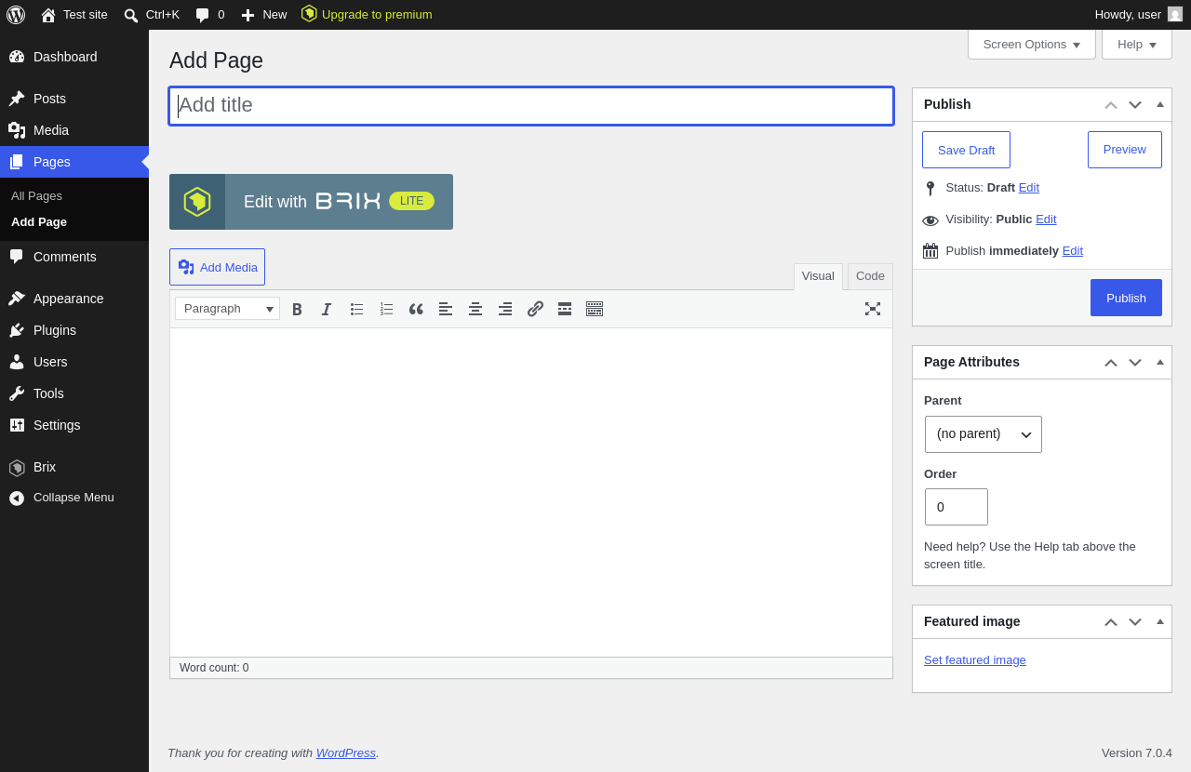
Task: Open the Paragraph format dropdown
Action: (x=227, y=309)
